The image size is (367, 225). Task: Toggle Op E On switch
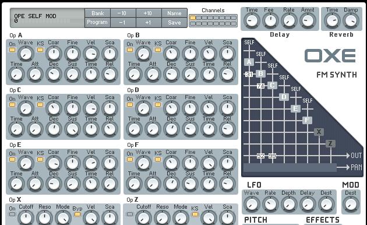click(x=12, y=159)
